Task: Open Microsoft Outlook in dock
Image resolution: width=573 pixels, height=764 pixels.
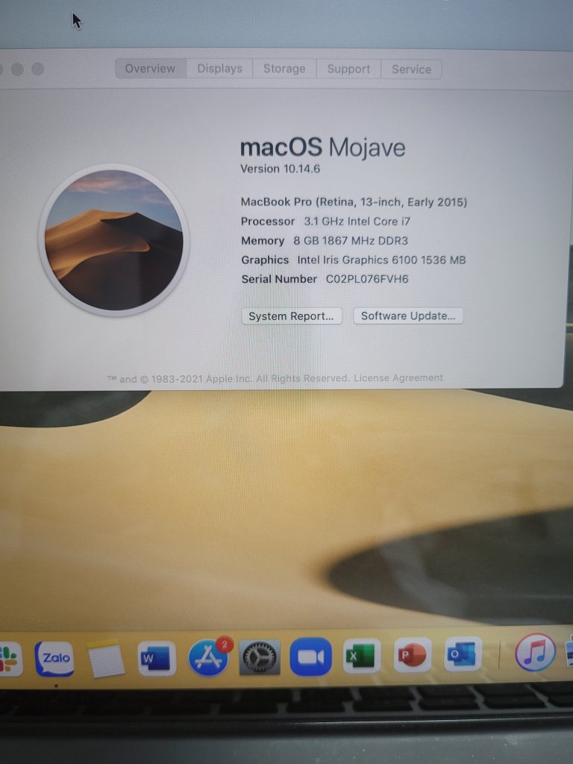Action: (463, 654)
